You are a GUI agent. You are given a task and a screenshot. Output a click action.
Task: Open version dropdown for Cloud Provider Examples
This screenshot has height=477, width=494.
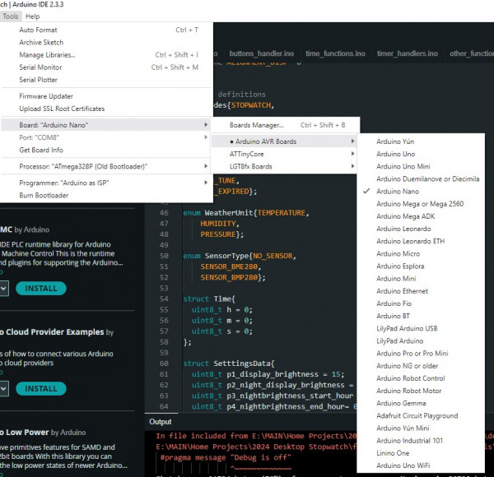pos(4,388)
